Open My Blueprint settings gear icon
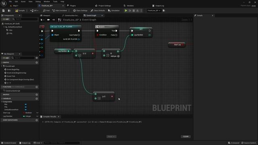The height and width of the screenshot is (145, 258). pos(37,58)
